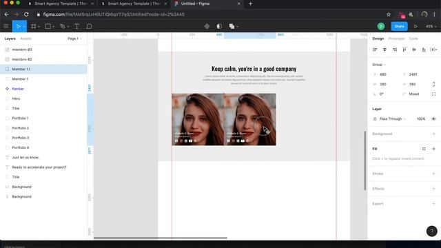Click the Present play button
Image resolution: width=441 pixels, height=248 pixels.
click(x=416, y=26)
